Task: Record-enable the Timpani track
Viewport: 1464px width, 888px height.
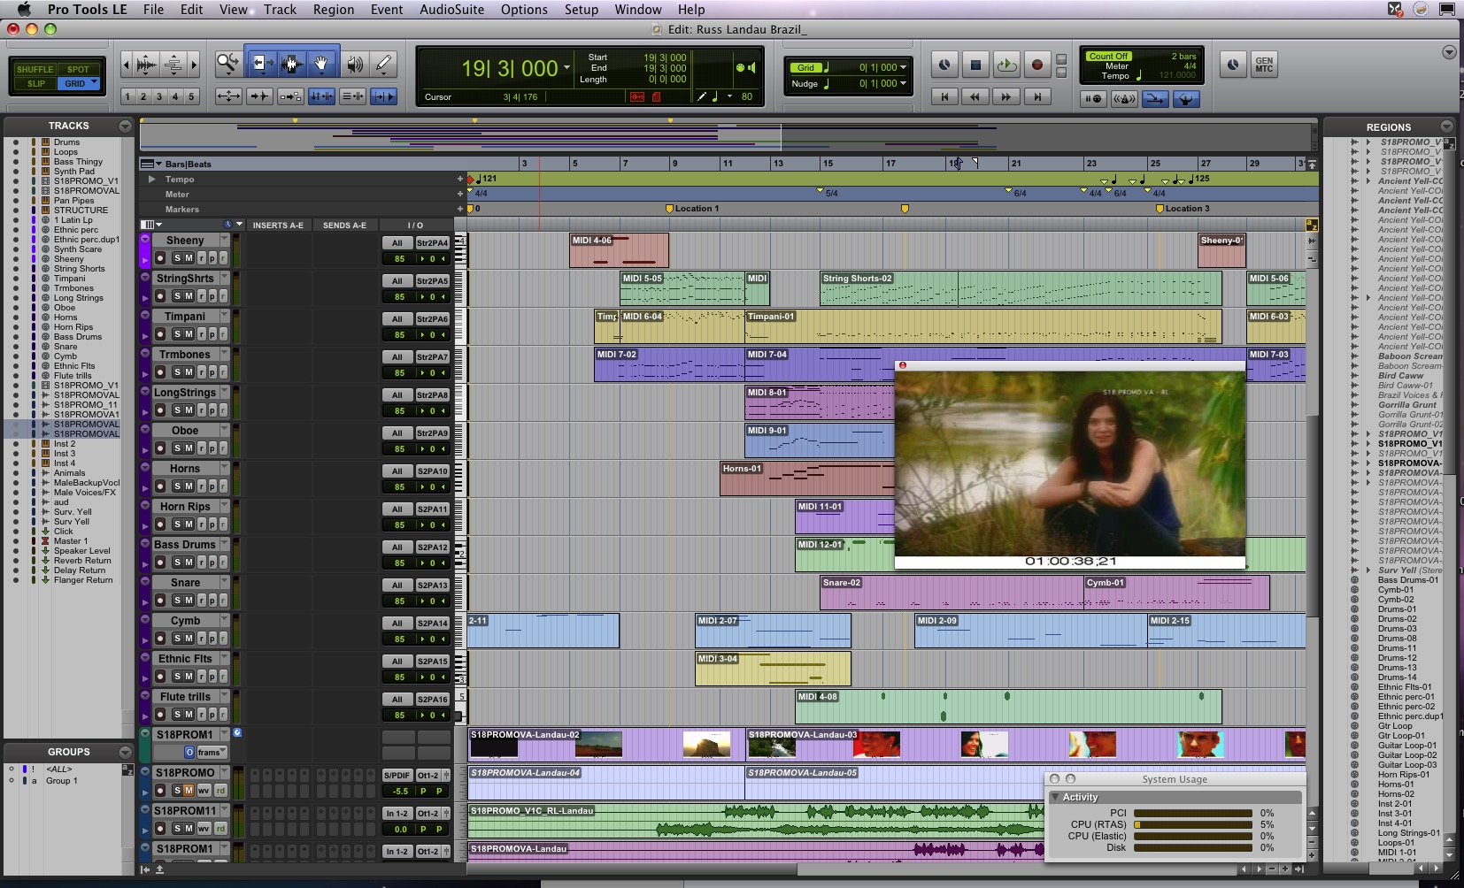Action: pyautogui.click(x=160, y=334)
